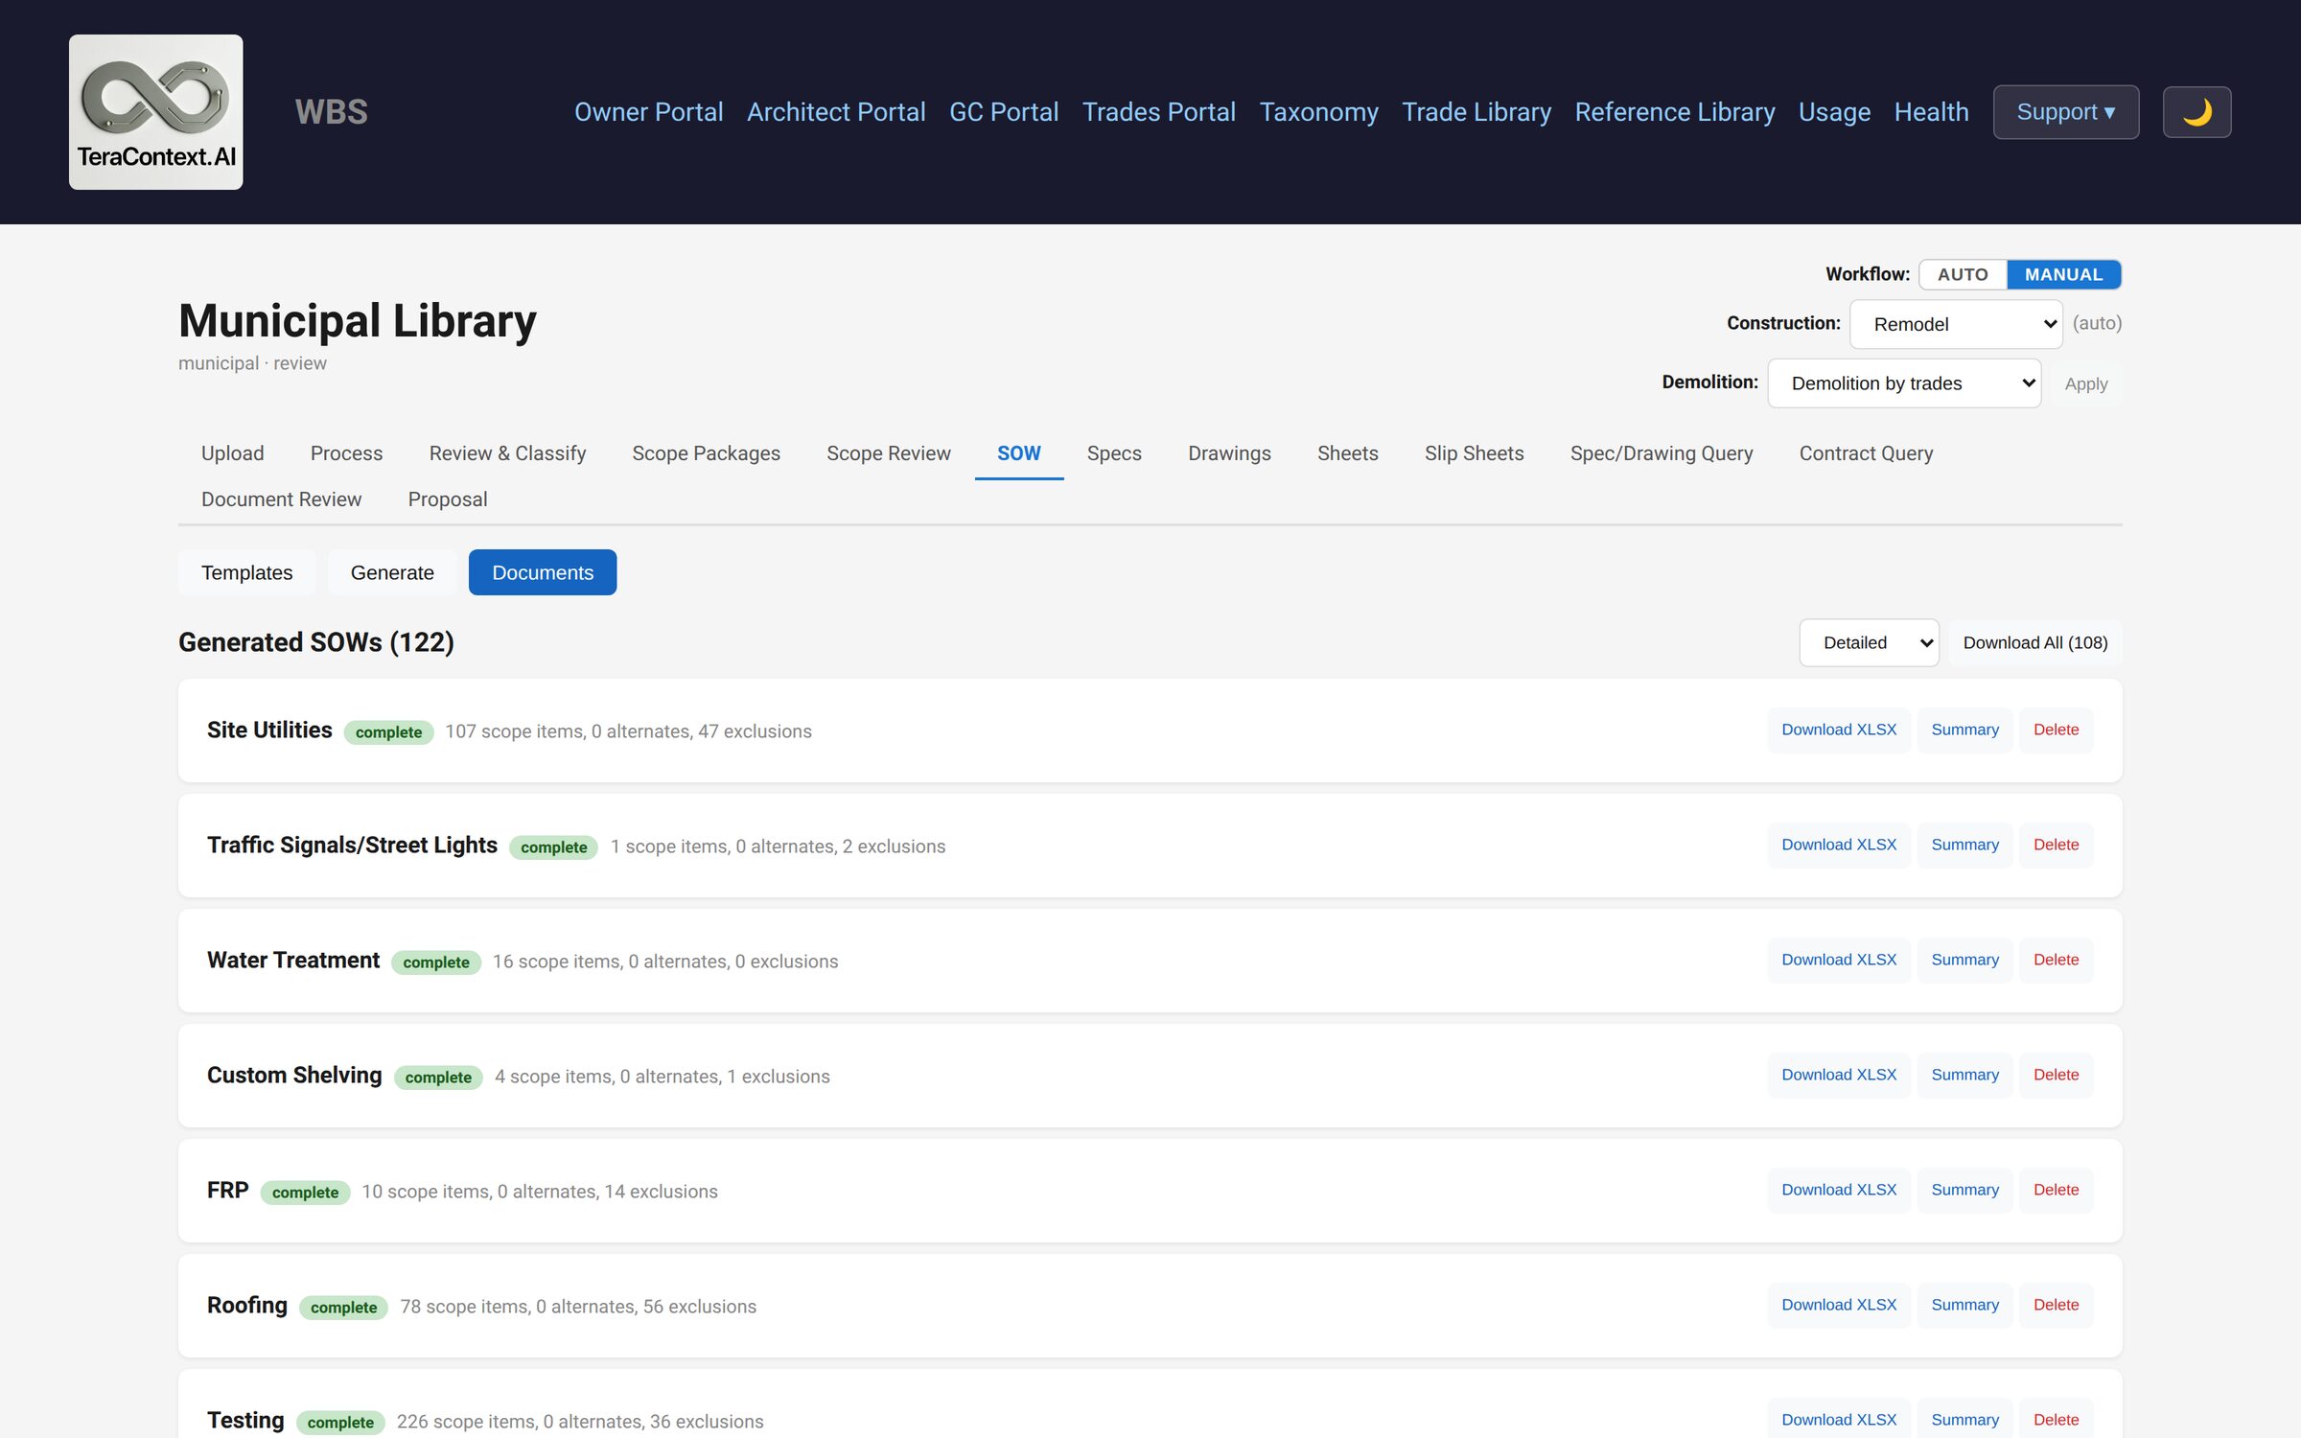Click Download All (108) button

click(2034, 643)
